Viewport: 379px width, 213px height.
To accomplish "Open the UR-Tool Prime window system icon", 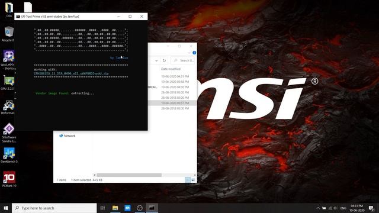I will coord(18,17).
